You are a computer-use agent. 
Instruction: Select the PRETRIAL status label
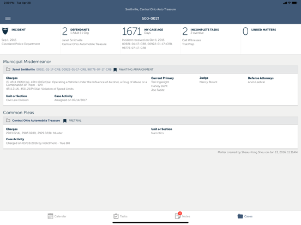pyautogui.click(x=75, y=121)
